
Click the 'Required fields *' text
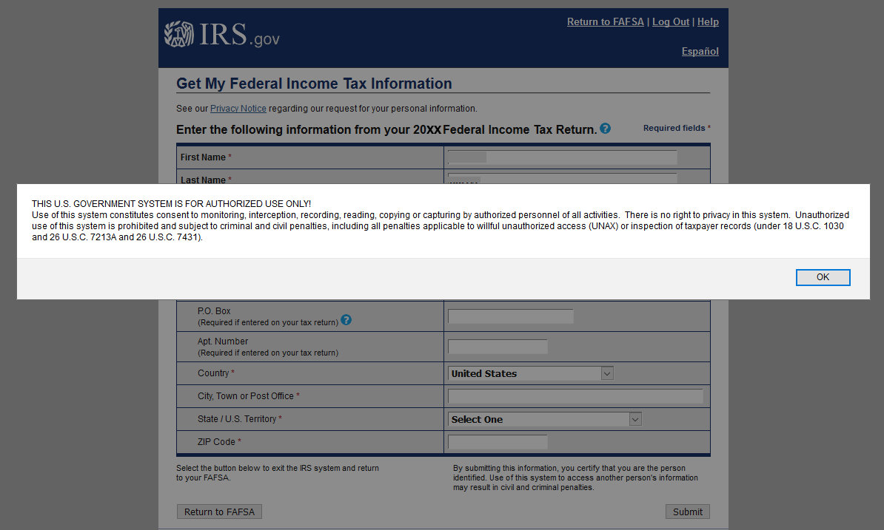[677, 129]
